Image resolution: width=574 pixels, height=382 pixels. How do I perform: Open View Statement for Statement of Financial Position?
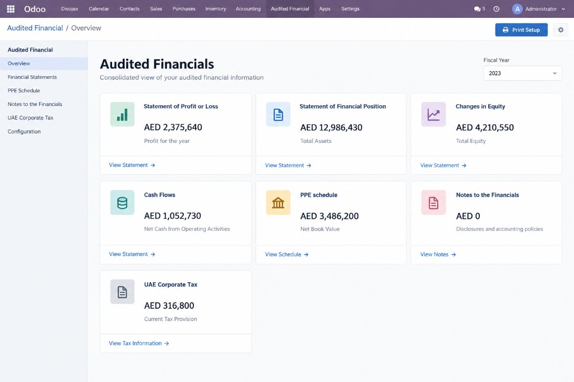pos(288,165)
